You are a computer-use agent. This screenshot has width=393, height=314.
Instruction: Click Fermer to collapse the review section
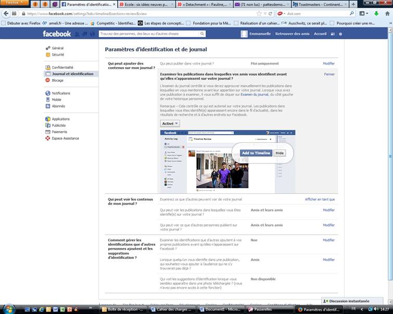[329, 74]
